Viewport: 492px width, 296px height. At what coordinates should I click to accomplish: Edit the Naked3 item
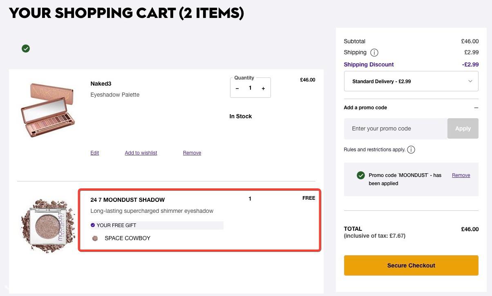coord(95,153)
